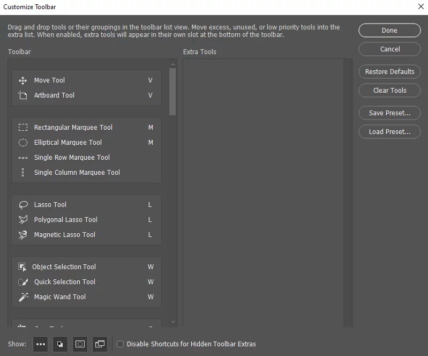Pick the Single Column Marquee Tool icon
The height and width of the screenshot is (356, 428).
coord(23,173)
